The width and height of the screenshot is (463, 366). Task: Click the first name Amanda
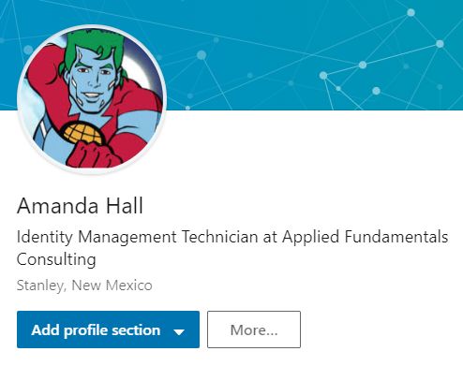58,206
